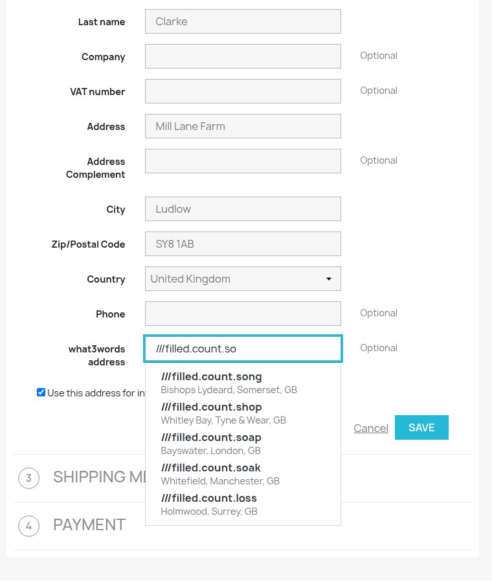Click the Address Complement label
Screen dimensions: 492x582
pyautogui.click(x=96, y=168)
